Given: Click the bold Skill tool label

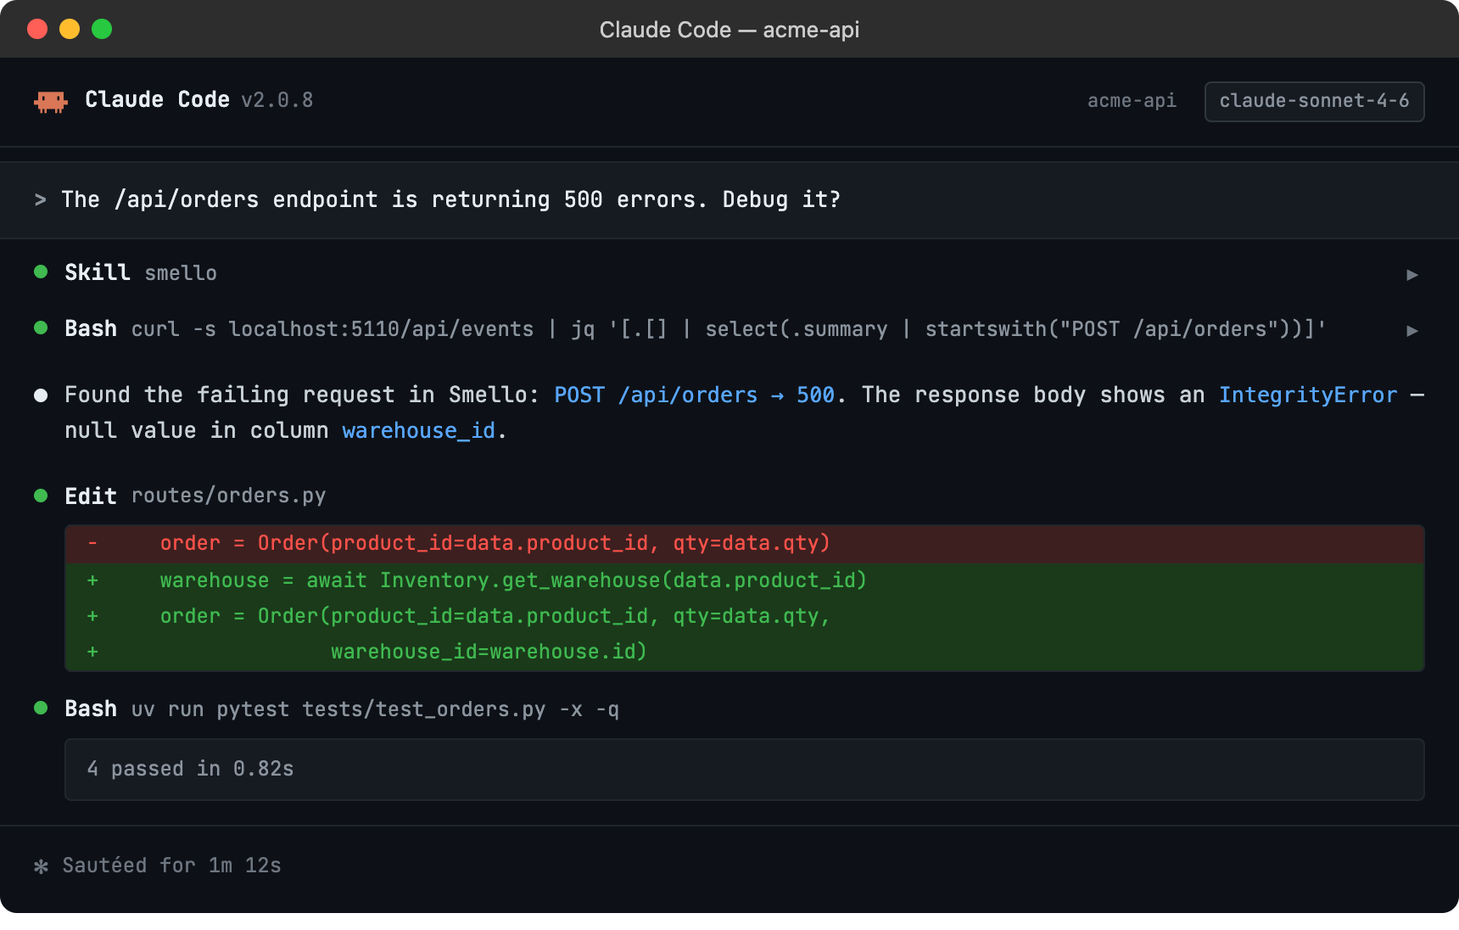Looking at the screenshot, I should click(x=98, y=272).
